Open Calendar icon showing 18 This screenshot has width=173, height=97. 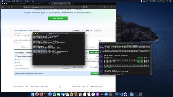click(x=80, y=94)
